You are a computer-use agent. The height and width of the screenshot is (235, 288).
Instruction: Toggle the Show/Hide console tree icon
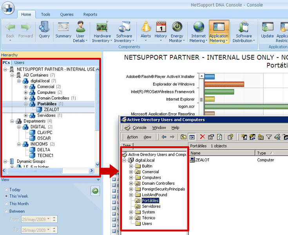(x=192, y=137)
